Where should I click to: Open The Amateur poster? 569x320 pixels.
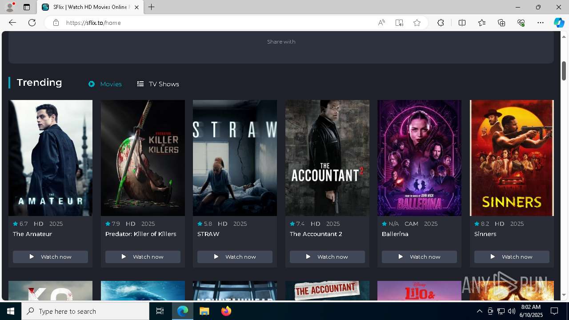pyautogui.click(x=50, y=158)
